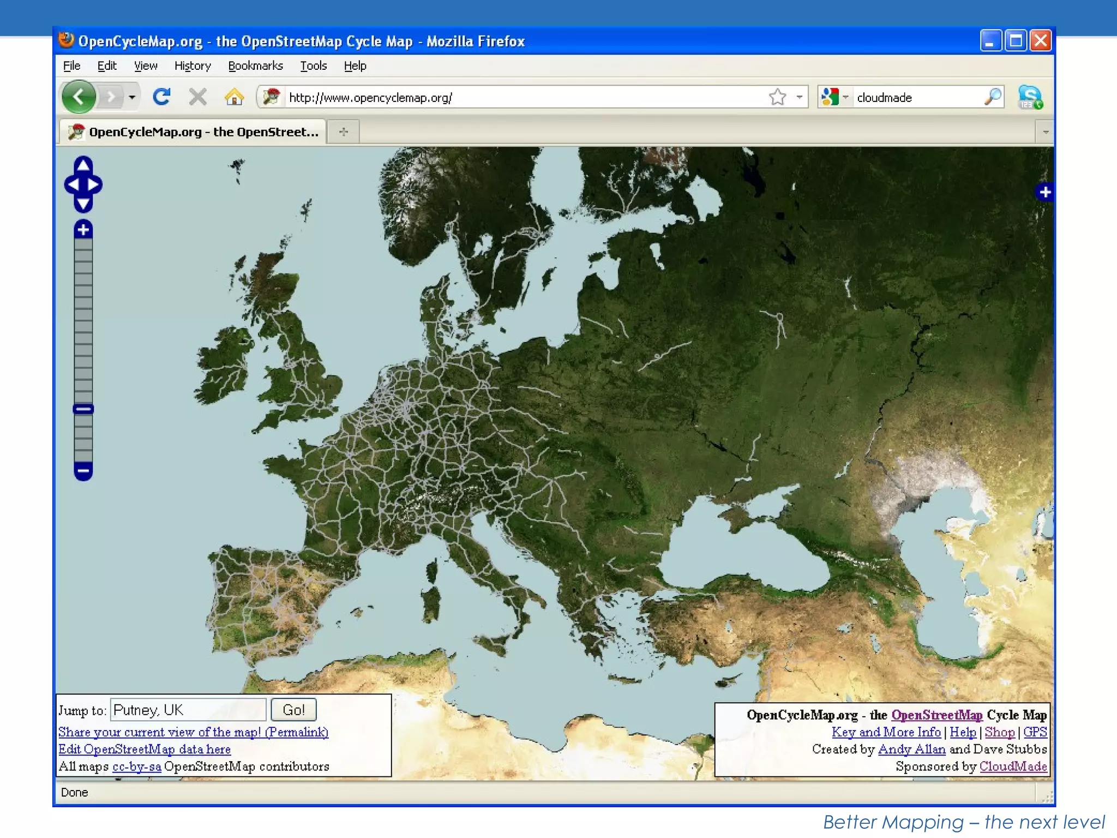
Task: Click the Firefox icon in title bar
Action: click(x=66, y=40)
